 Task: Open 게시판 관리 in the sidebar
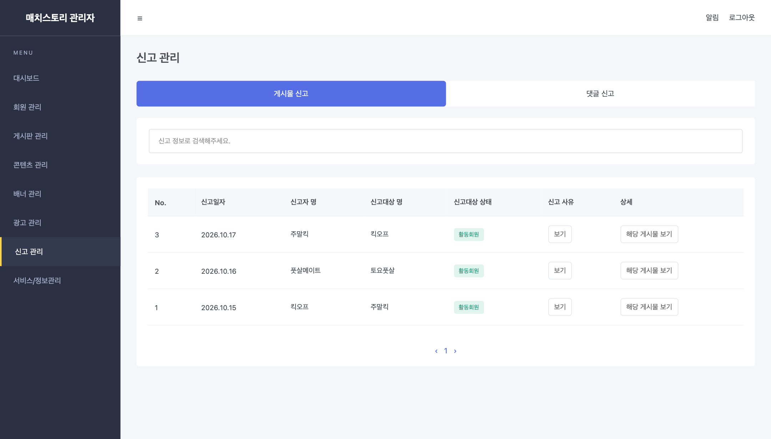[60, 136]
